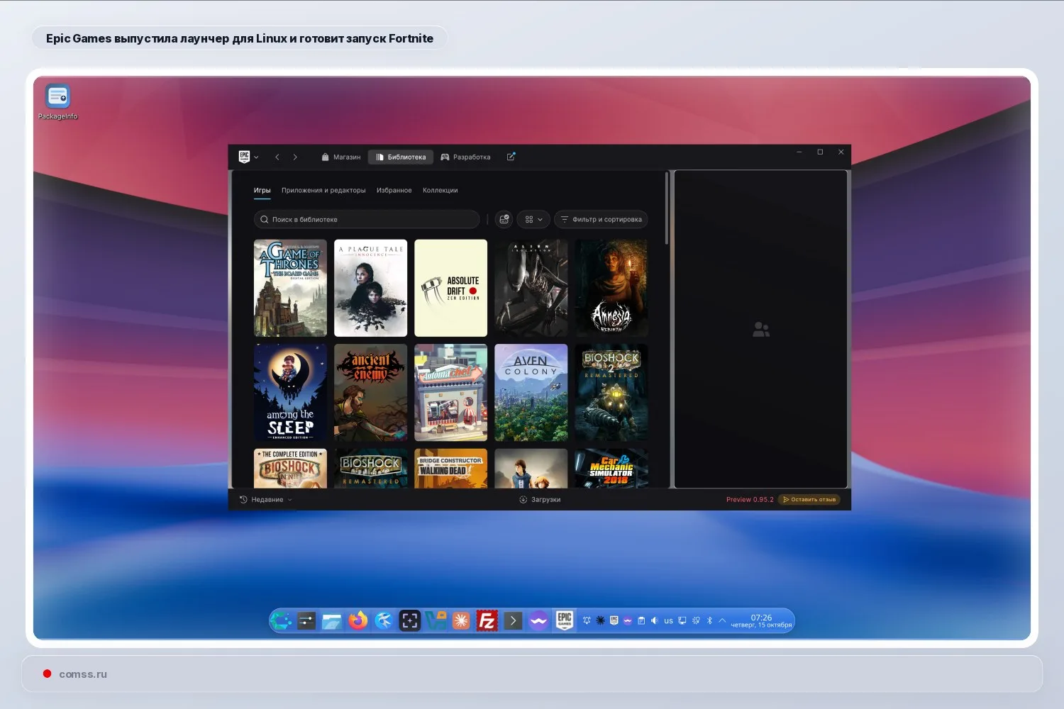Expand the Недавние recent list
The width and height of the screenshot is (1064, 709).
click(x=266, y=500)
